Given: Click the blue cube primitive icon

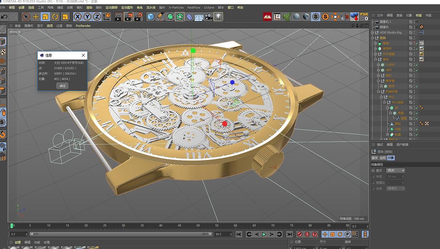Looking at the screenshot, I should click(151, 16).
